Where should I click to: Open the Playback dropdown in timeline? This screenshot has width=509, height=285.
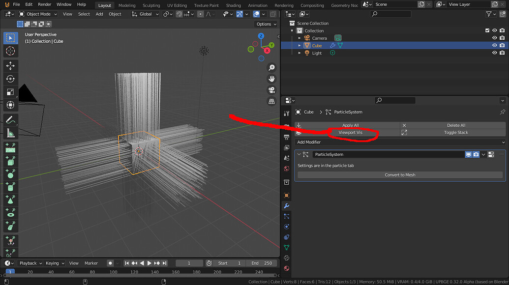pyautogui.click(x=30, y=263)
